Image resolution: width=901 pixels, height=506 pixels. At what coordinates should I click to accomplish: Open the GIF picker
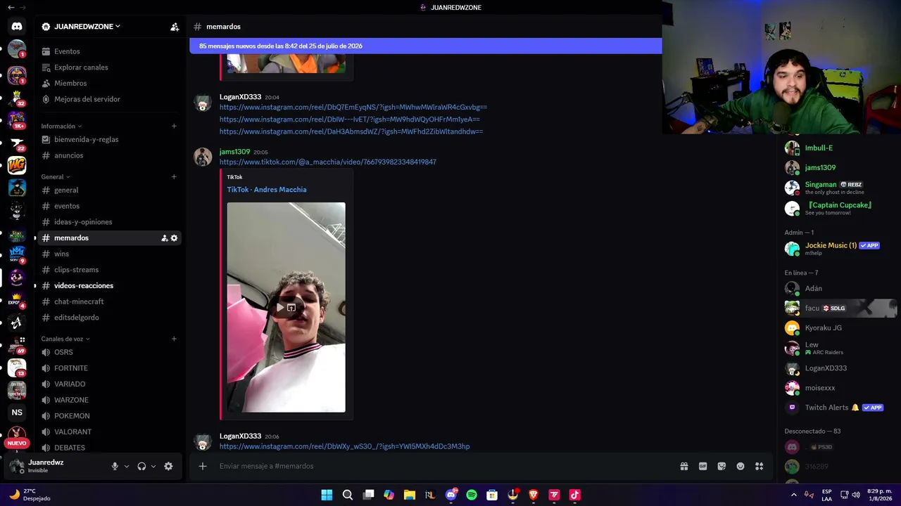click(x=702, y=466)
